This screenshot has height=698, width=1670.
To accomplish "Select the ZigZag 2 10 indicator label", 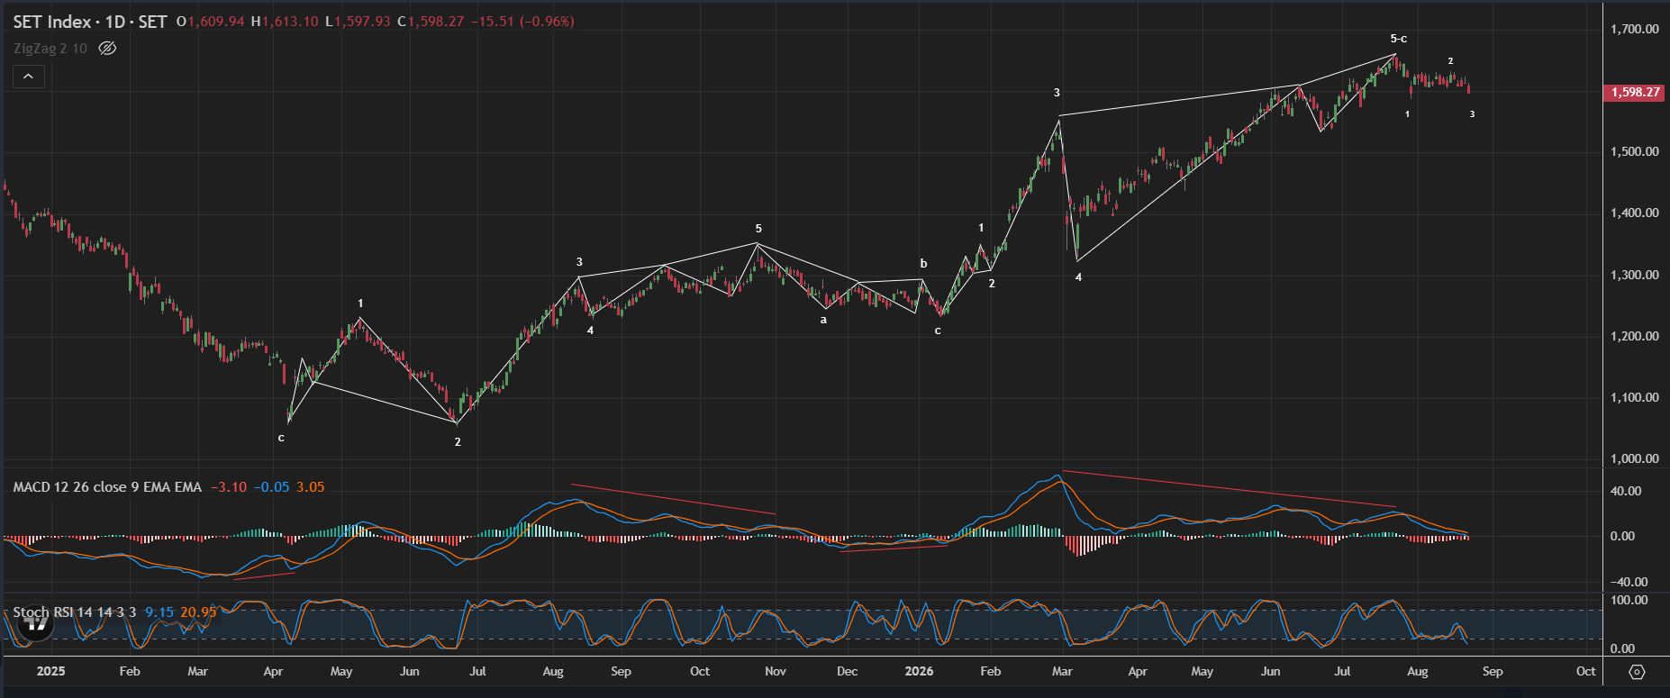I will 50,49.
